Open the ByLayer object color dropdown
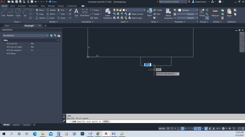 (x=188, y=10)
